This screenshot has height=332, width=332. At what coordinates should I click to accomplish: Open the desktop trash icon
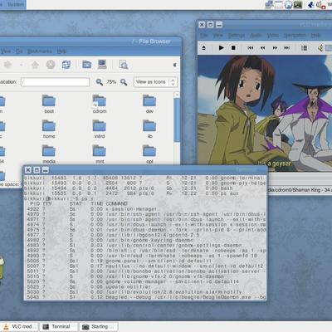pos(2,268)
